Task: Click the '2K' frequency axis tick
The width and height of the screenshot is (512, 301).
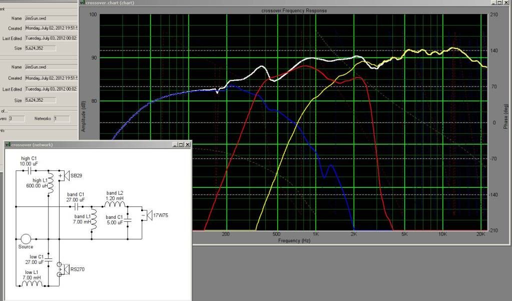Action: (x=354, y=234)
